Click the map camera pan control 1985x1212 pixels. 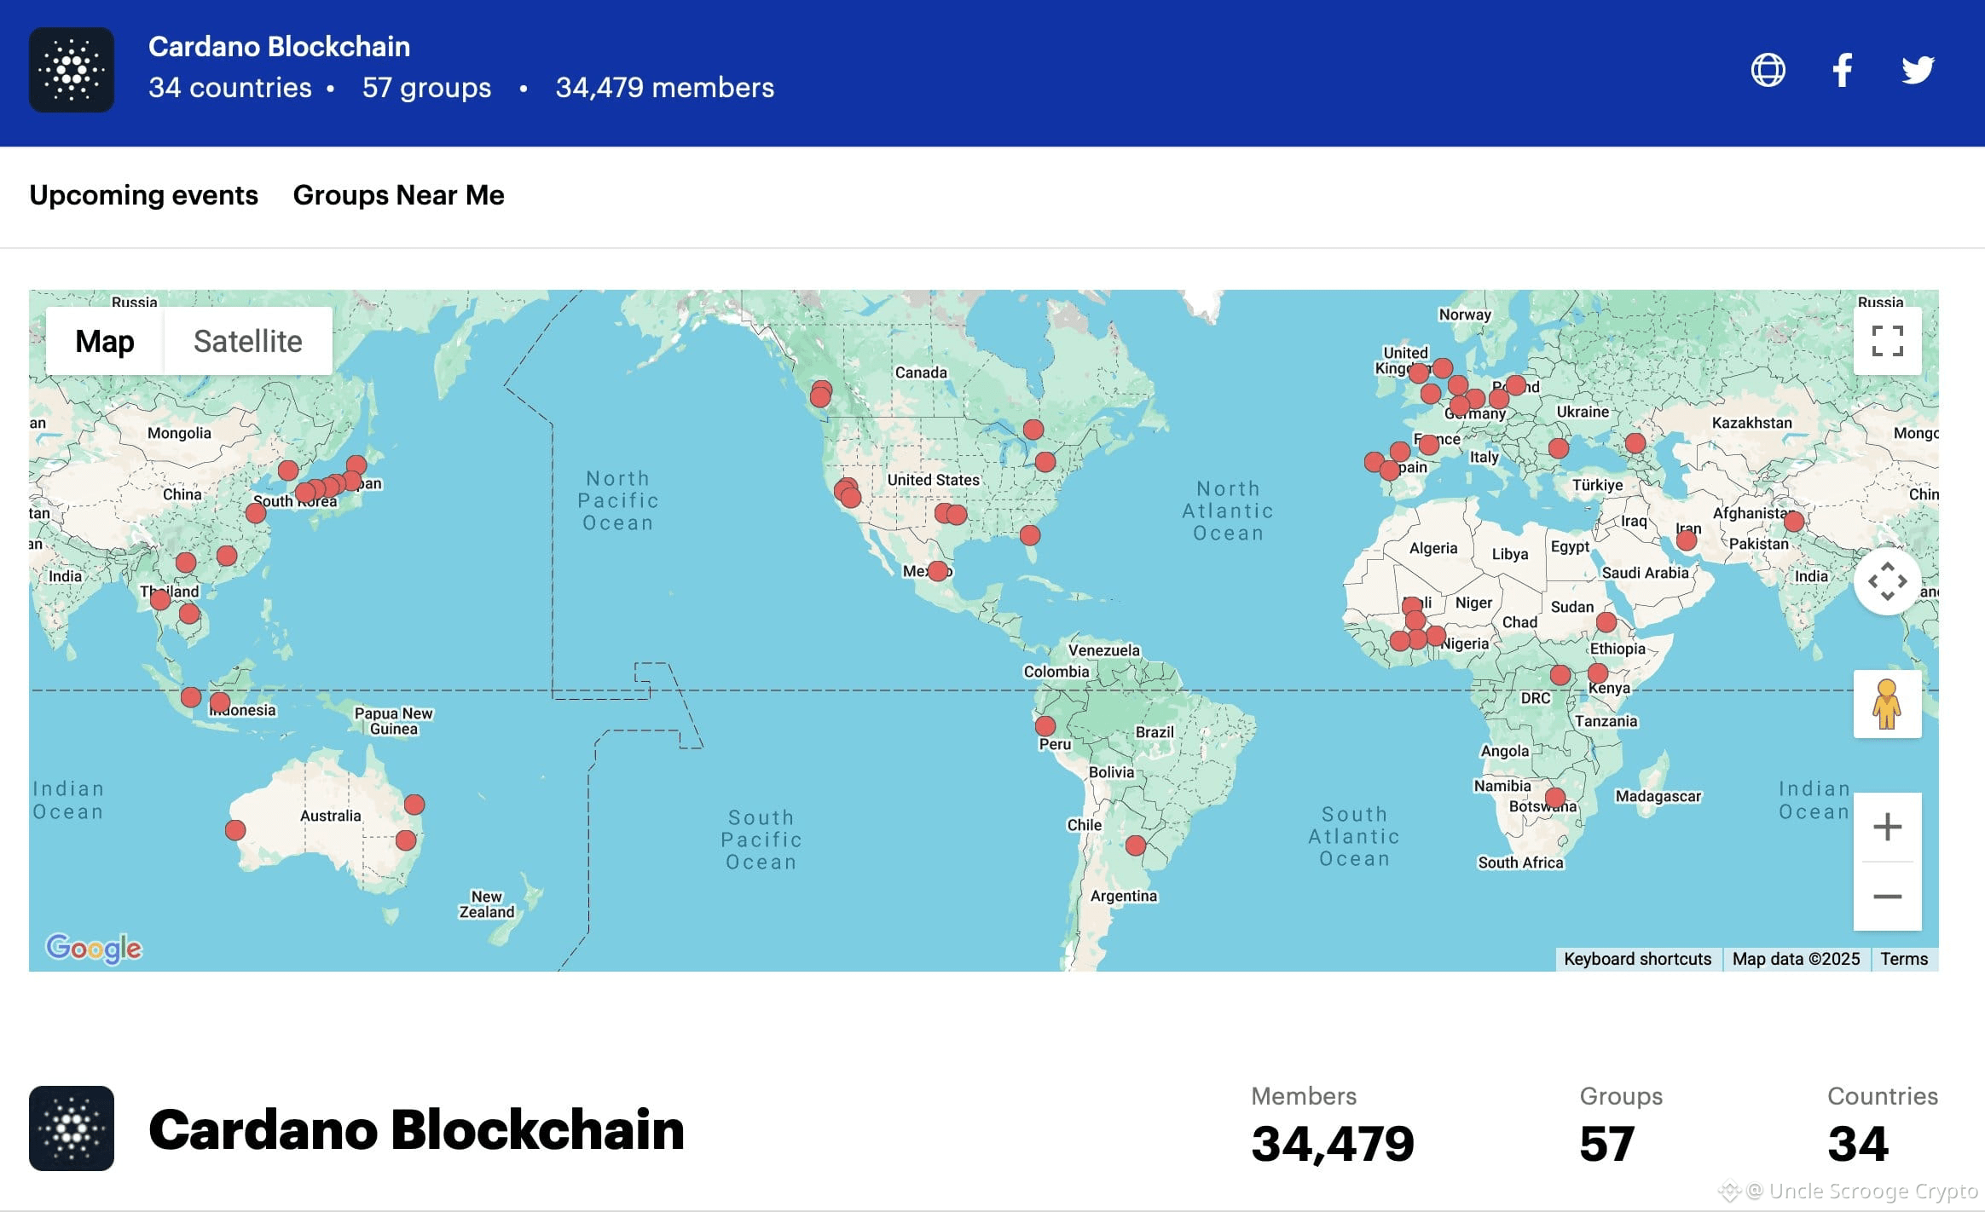click(x=1887, y=581)
